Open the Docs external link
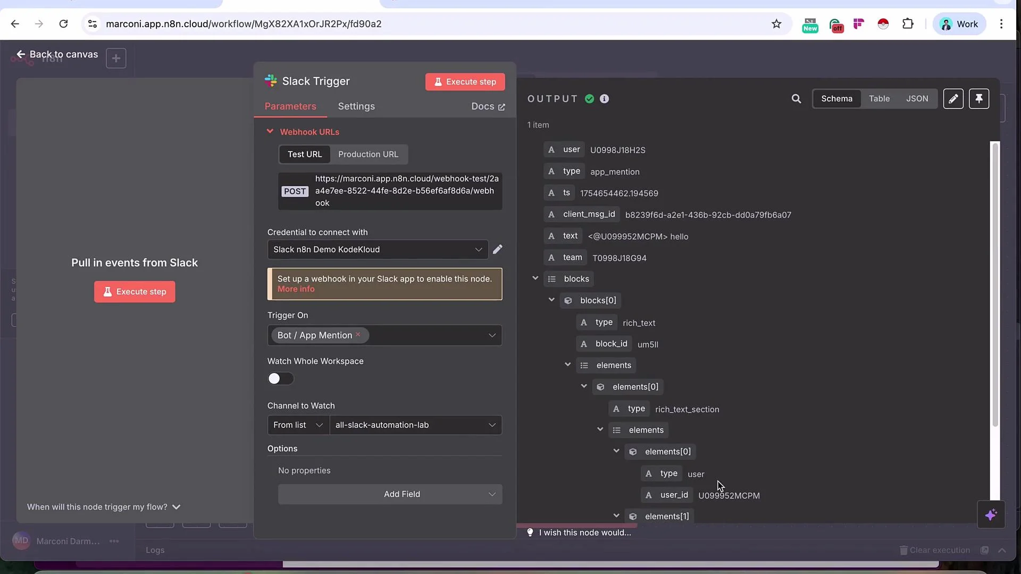Image resolution: width=1021 pixels, height=574 pixels. 488,106
